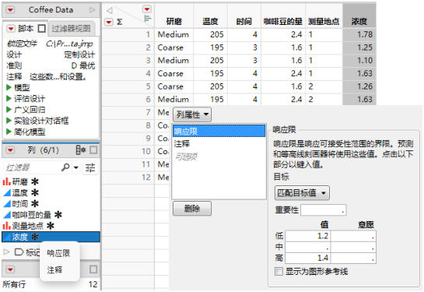The image size is (424, 292).
Task: Click the 删除 button
Action: (192, 209)
